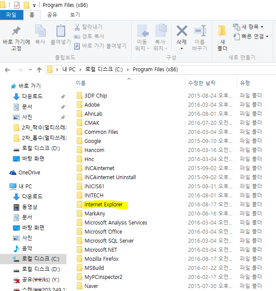The height and width of the screenshot is (291, 276).
Task: Switch to the View ribbon tab
Action: coord(75,15)
